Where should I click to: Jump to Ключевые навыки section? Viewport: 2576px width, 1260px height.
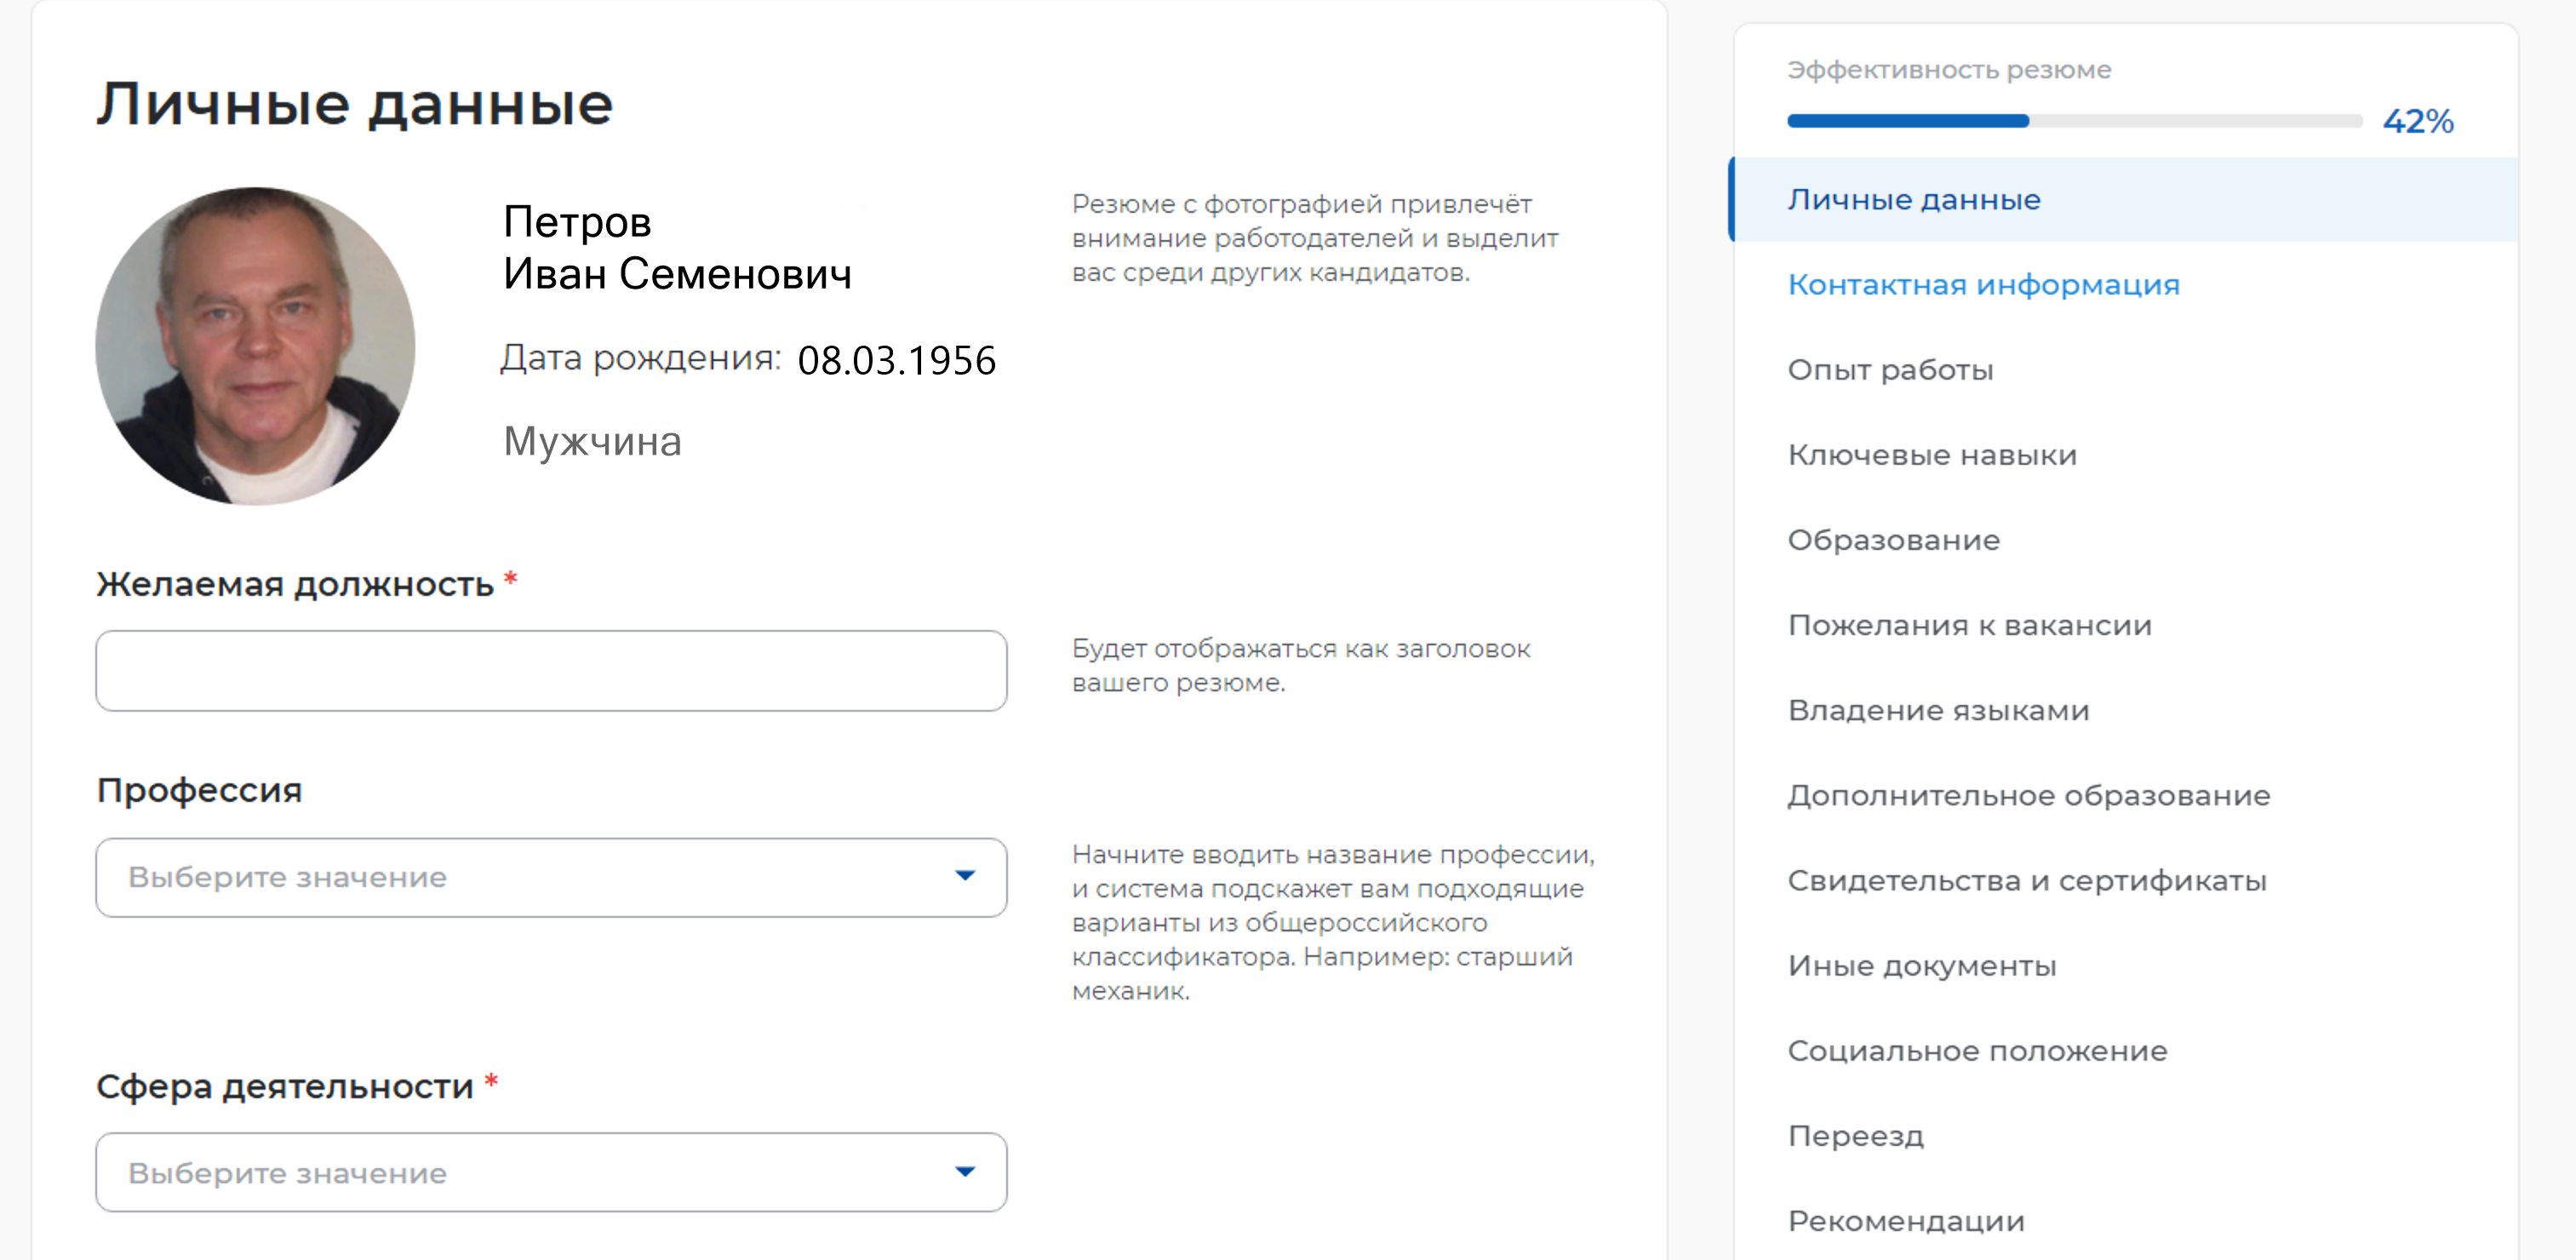click(x=1932, y=455)
